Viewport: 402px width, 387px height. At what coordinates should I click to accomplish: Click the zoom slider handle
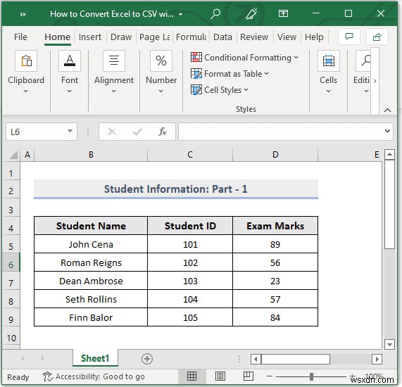(311, 376)
